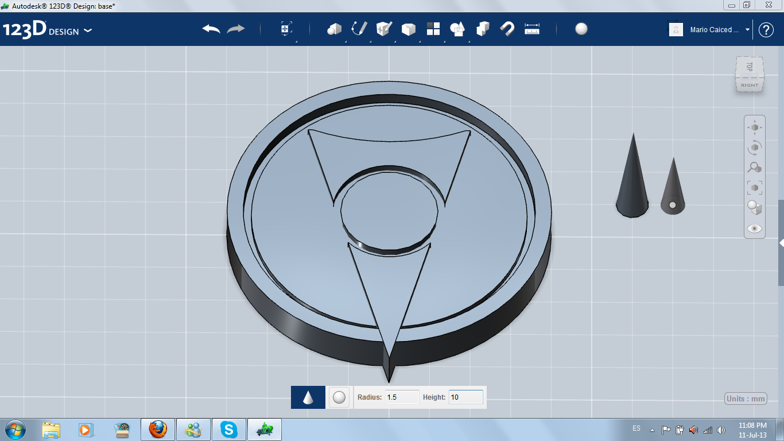Click the Radius input field

point(402,397)
